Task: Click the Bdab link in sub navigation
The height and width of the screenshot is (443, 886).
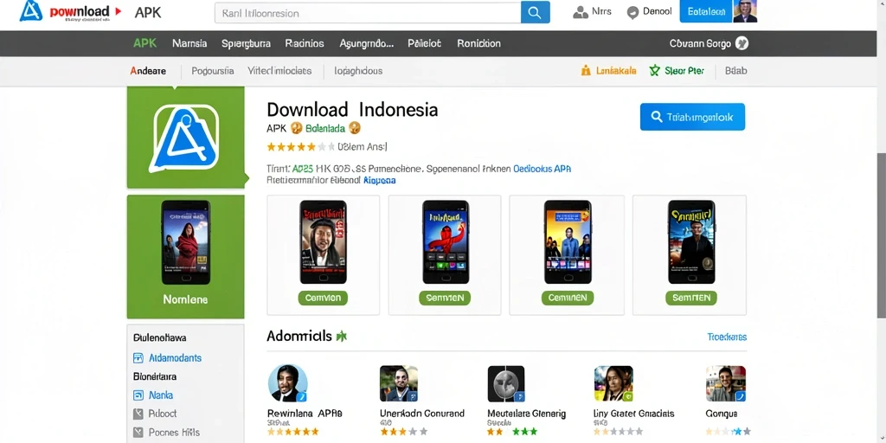Action: (735, 71)
